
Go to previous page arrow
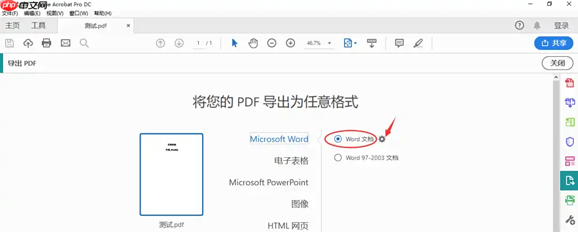pos(160,43)
